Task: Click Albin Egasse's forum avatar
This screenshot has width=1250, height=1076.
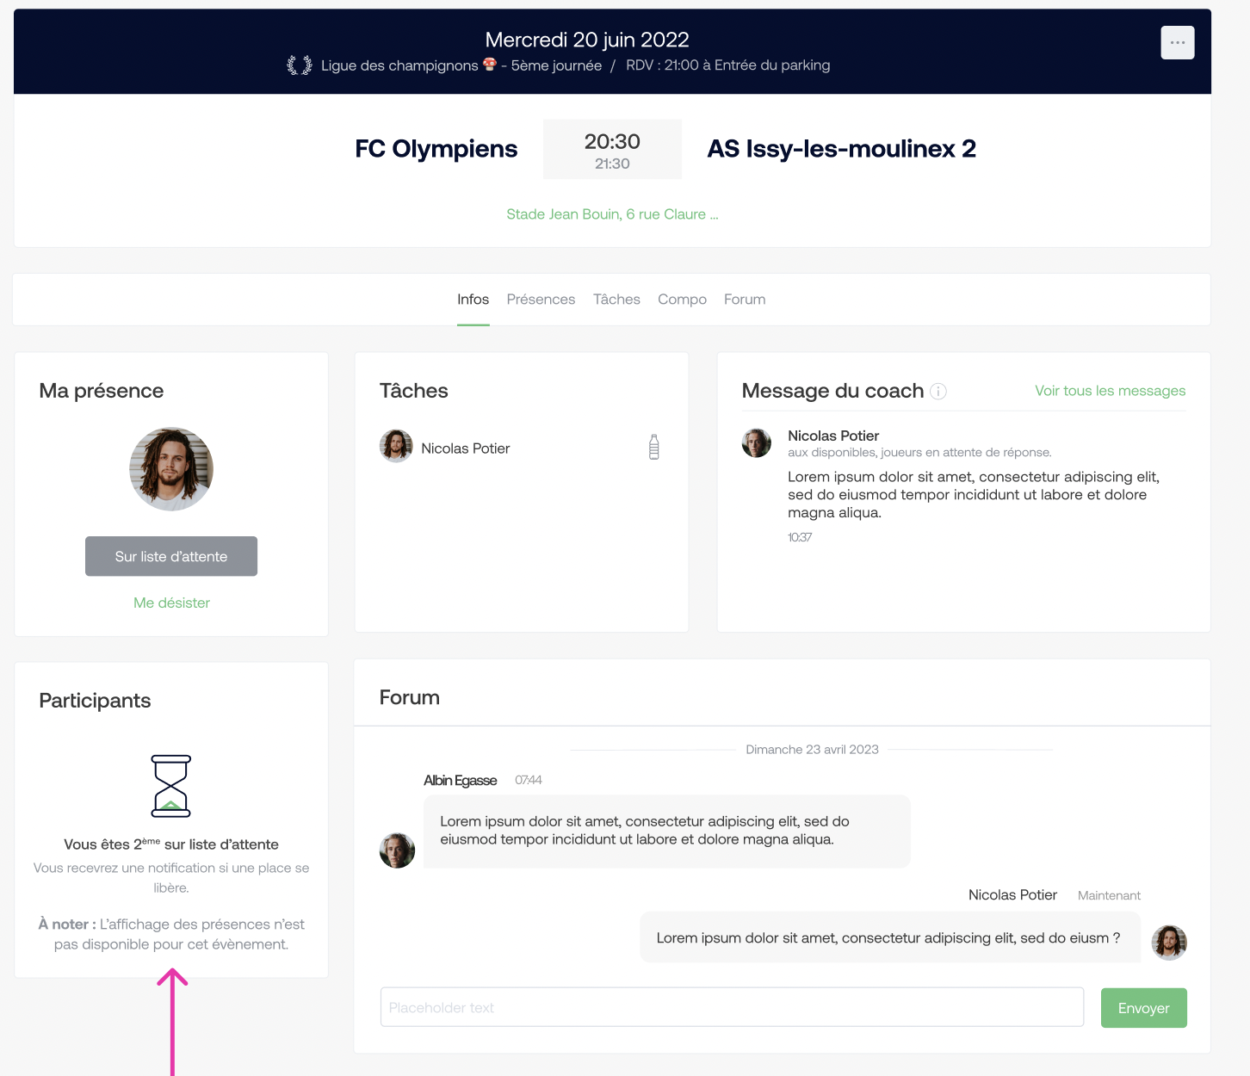Action: coord(397,850)
